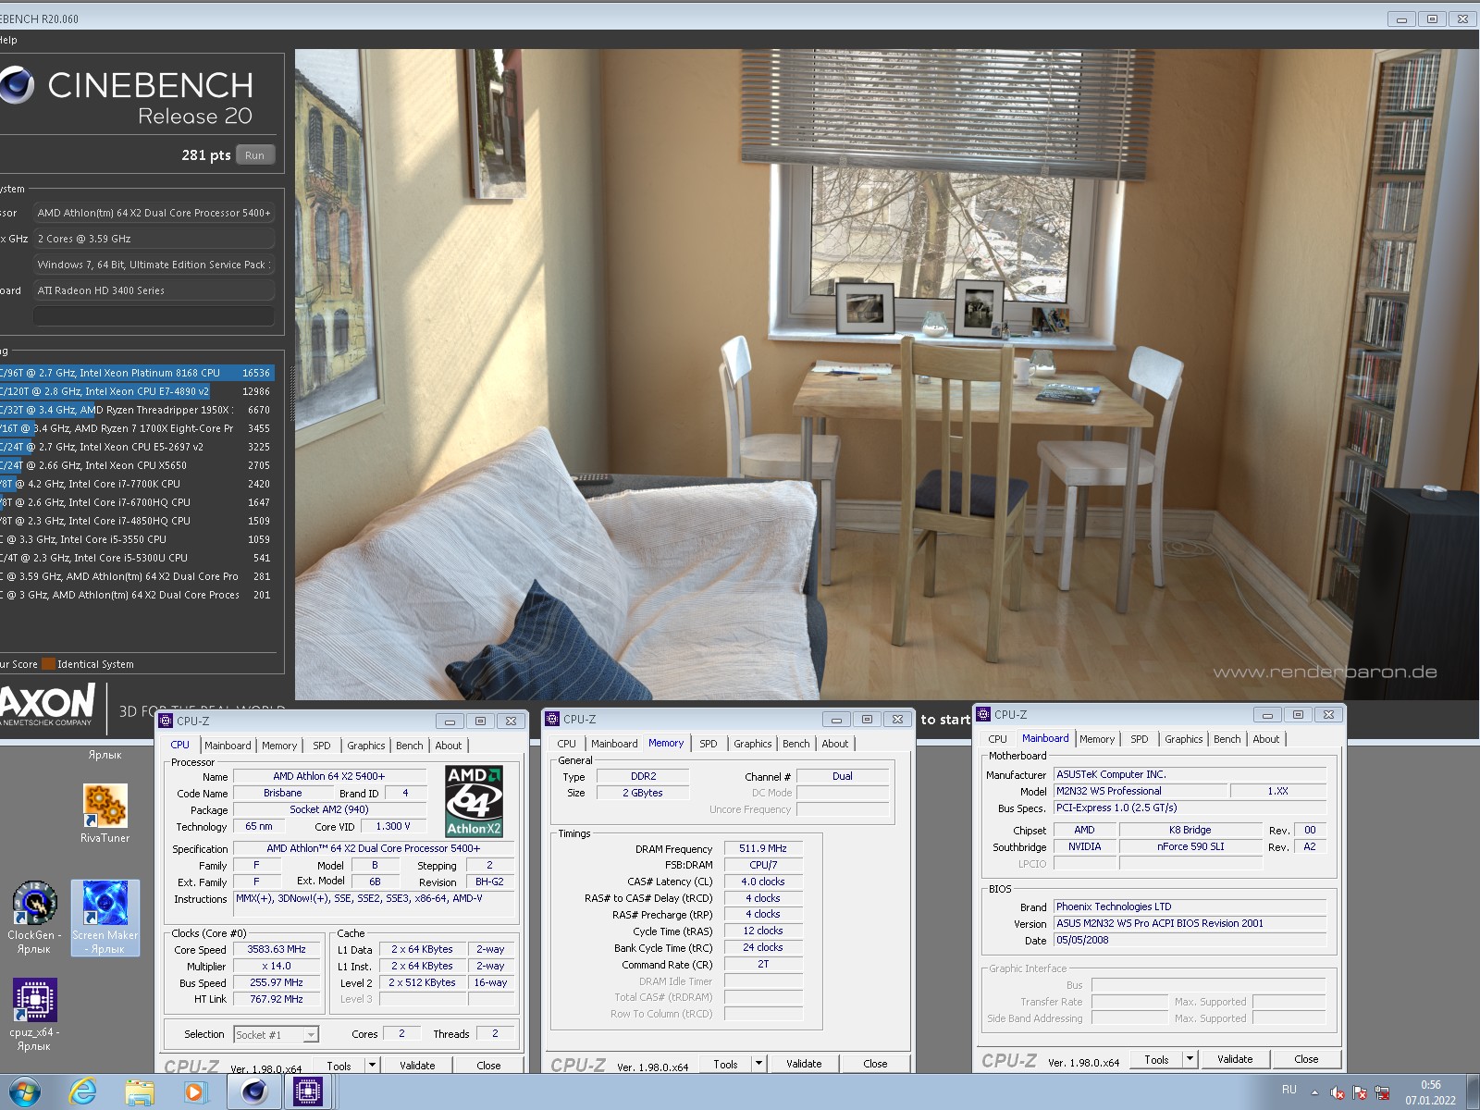Click Close button in CPU-Z CPU window
1480x1110 pixels.
point(488,1066)
